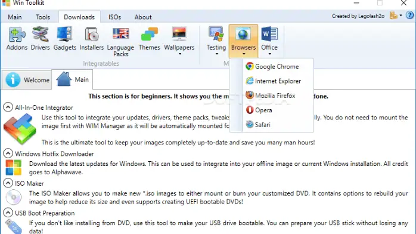Click the 'ISO Maker' heading text
Image resolution: width=416 pixels, height=234 pixels.
[29, 183]
